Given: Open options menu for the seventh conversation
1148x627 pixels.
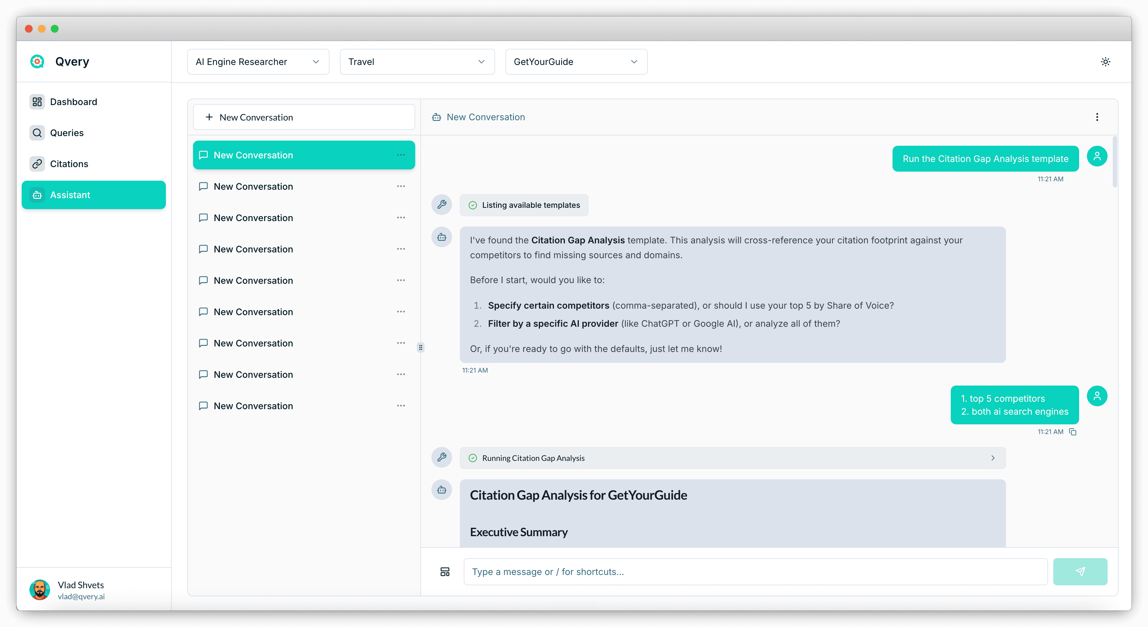Looking at the screenshot, I should [401, 343].
